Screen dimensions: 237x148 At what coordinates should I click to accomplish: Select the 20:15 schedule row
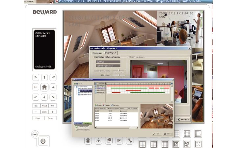[117, 118]
